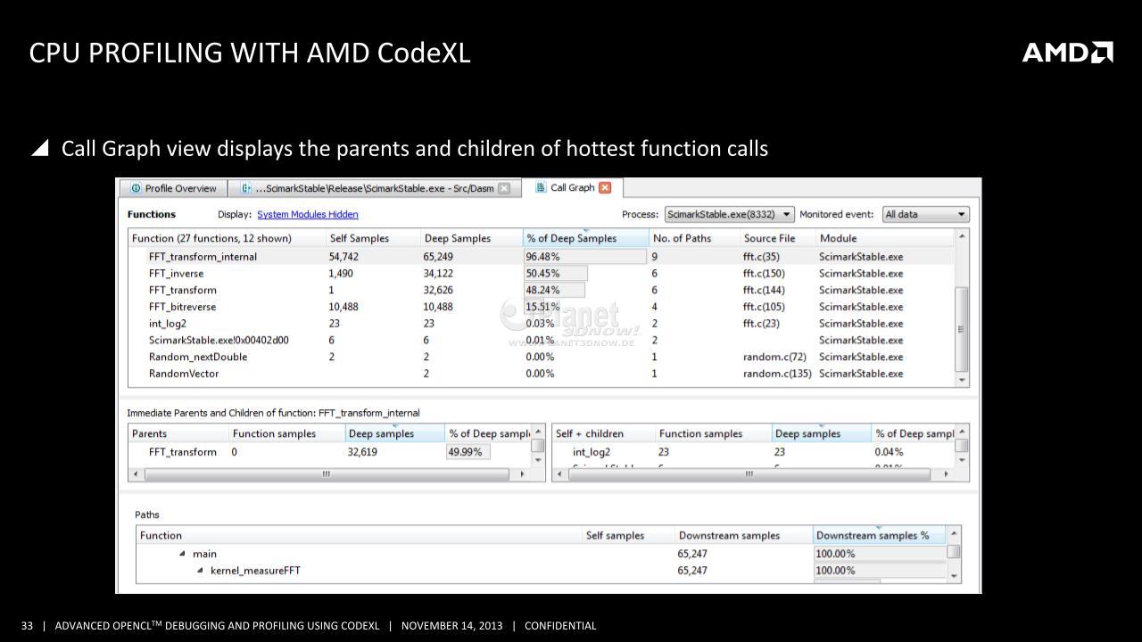Click the 50.45% deep samples bar
This screenshot has height=642, width=1142.
[556, 274]
